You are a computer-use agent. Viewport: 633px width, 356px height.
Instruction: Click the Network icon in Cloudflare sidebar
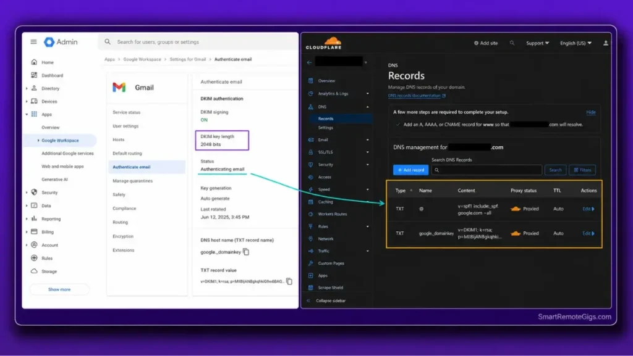[310, 238]
